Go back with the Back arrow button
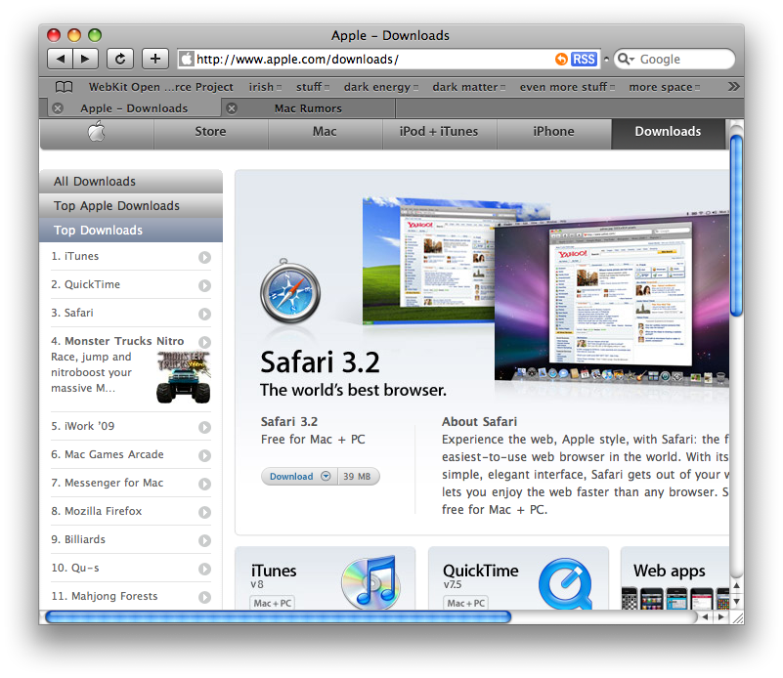The height and width of the screenshot is (678, 783). pos(60,59)
